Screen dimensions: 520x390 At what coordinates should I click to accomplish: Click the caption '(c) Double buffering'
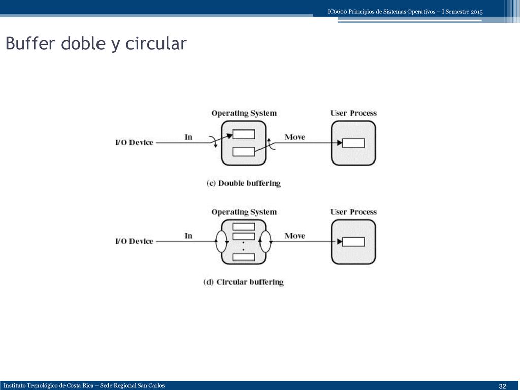click(x=243, y=183)
